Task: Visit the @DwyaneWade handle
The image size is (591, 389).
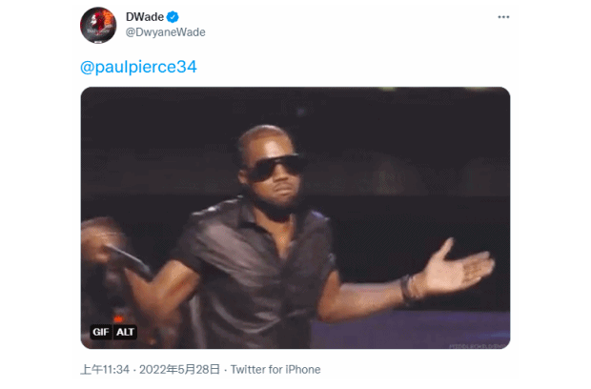Action: click(x=166, y=32)
